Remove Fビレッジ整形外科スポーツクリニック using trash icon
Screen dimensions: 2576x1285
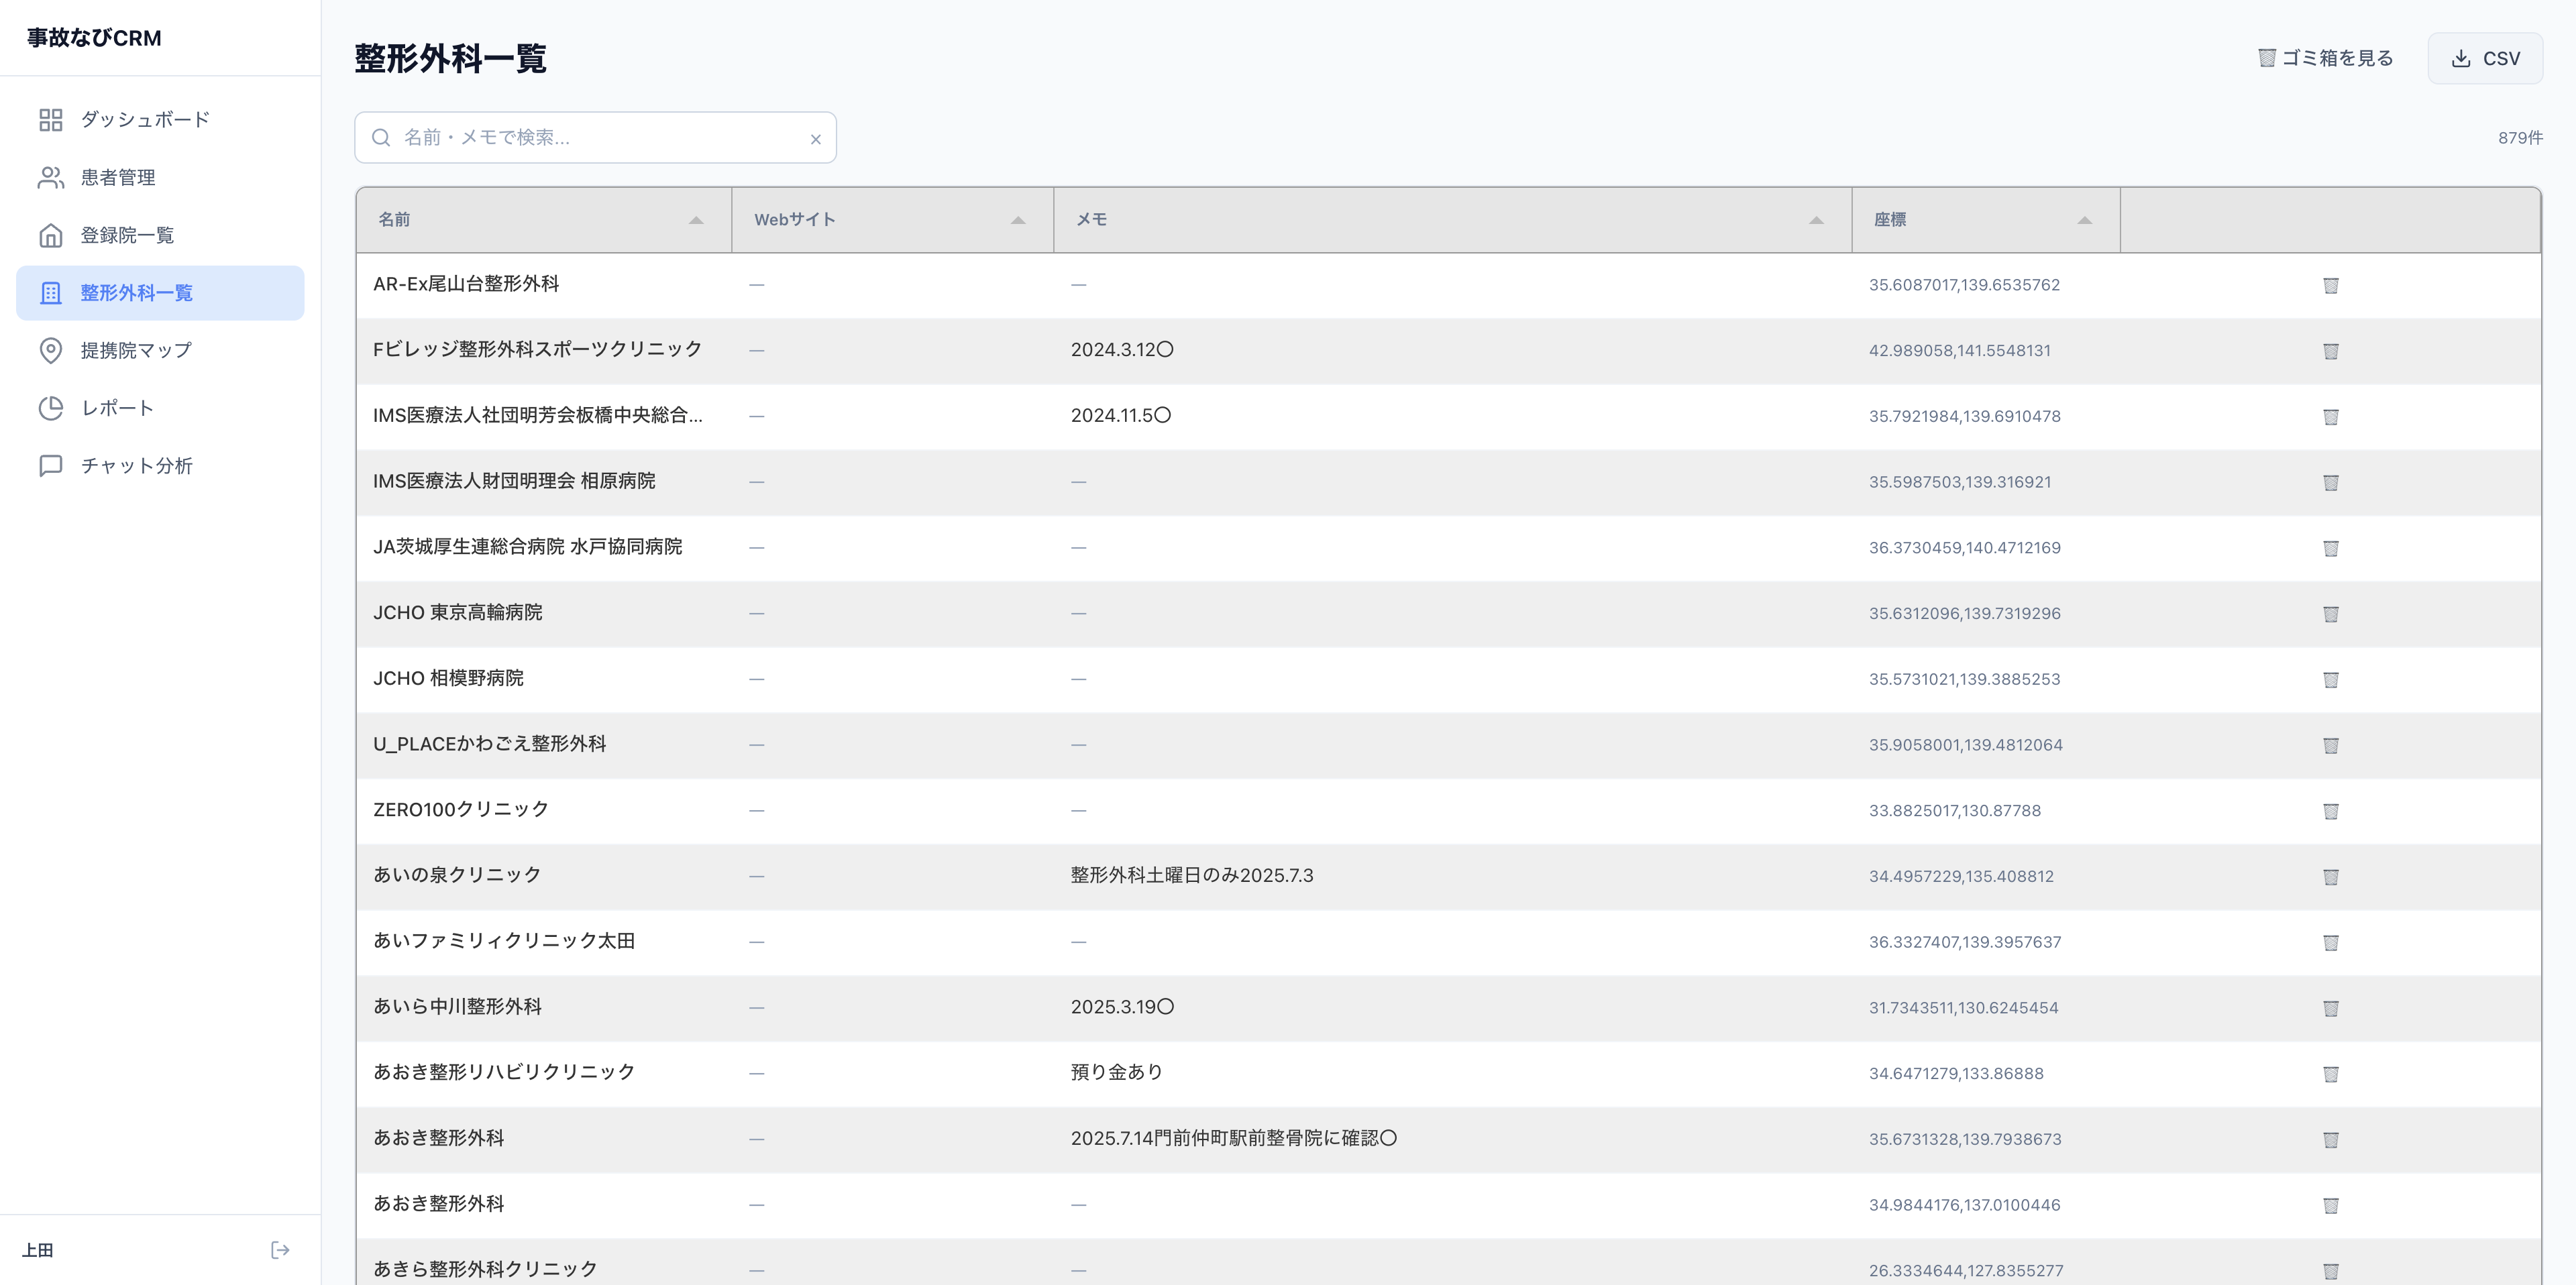[x=2330, y=351]
